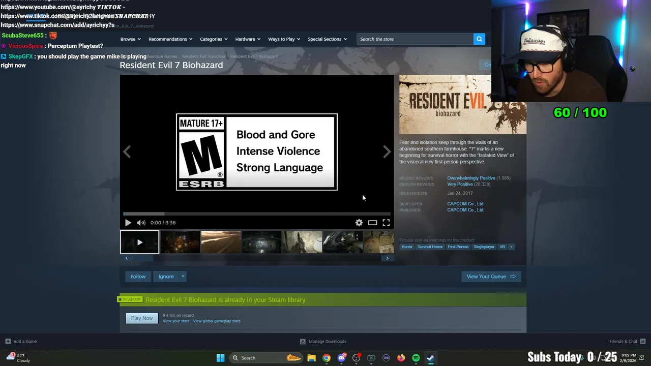Toggle theater mode on the video player

point(372,223)
